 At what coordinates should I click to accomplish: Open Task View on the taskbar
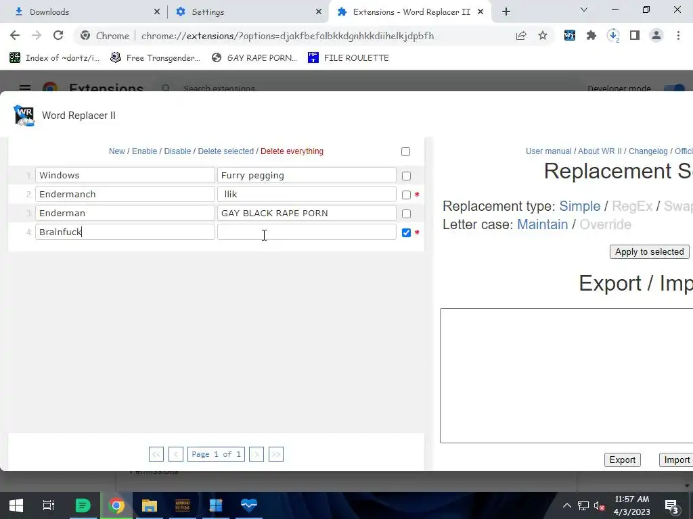click(x=49, y=505)
